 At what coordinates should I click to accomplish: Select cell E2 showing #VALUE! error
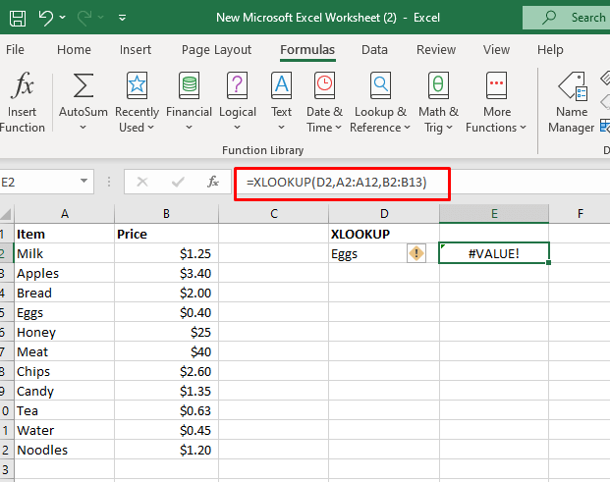[x=494, y=253]
